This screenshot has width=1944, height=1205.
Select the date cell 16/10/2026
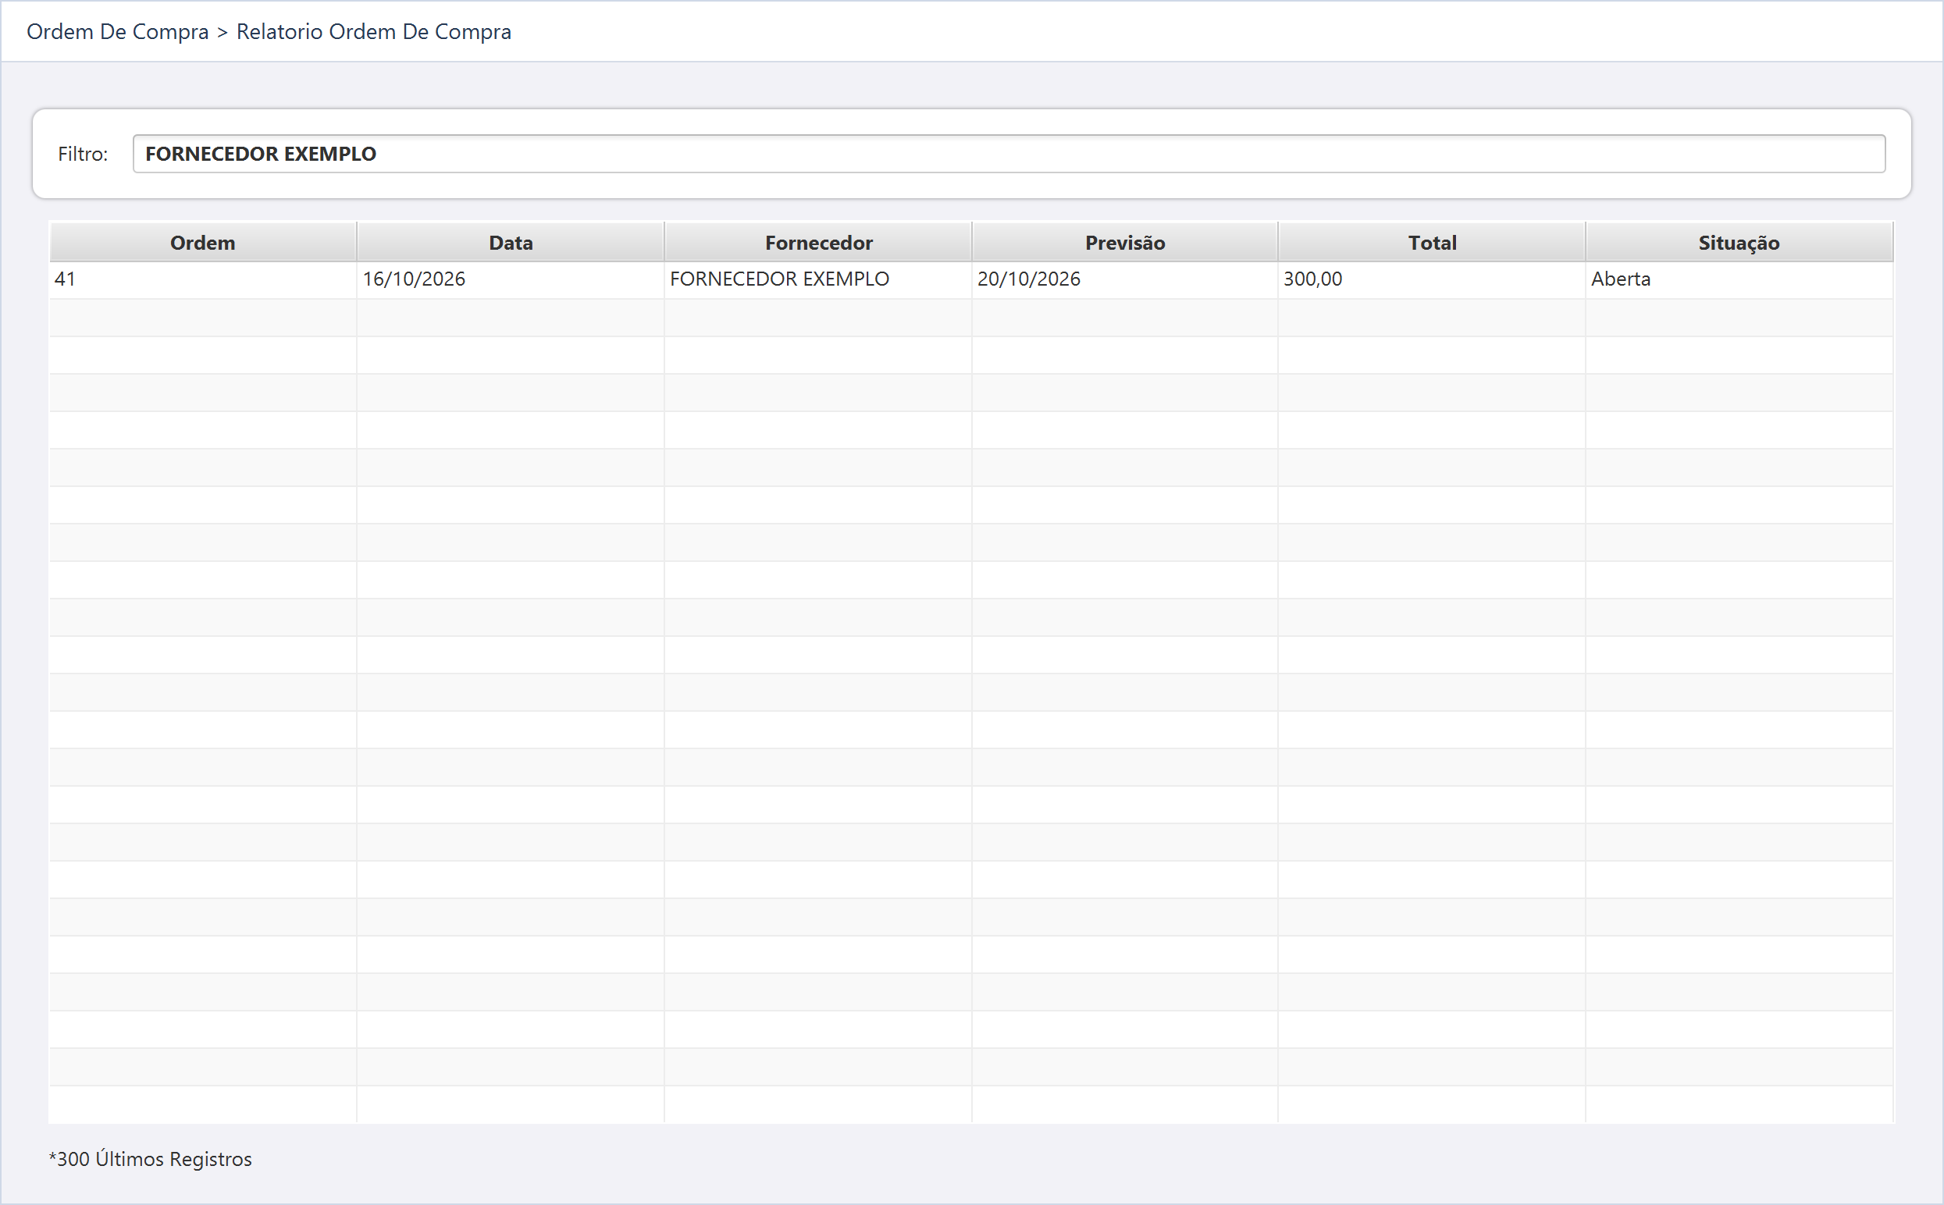point(510,279)
